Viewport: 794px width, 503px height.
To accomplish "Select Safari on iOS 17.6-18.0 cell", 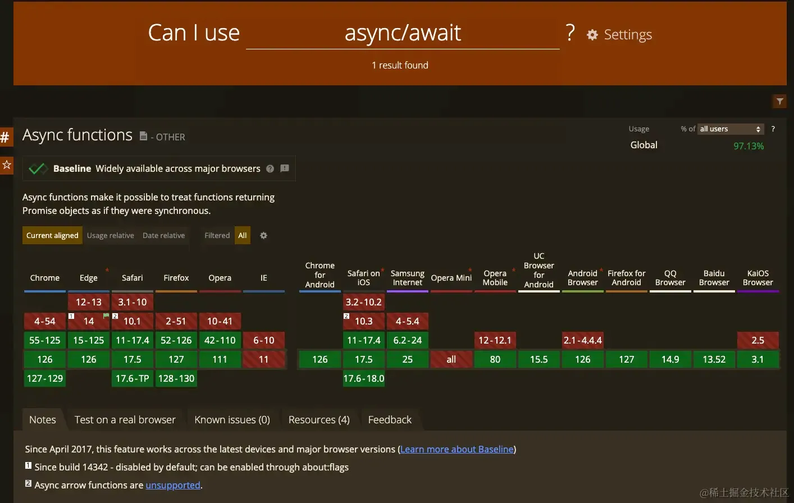I will (364, 378).
